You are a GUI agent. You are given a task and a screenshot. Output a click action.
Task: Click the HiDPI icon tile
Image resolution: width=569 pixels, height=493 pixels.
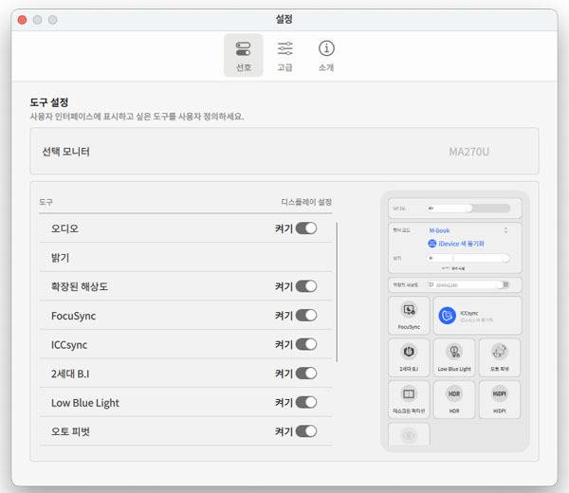pos(500,394)
